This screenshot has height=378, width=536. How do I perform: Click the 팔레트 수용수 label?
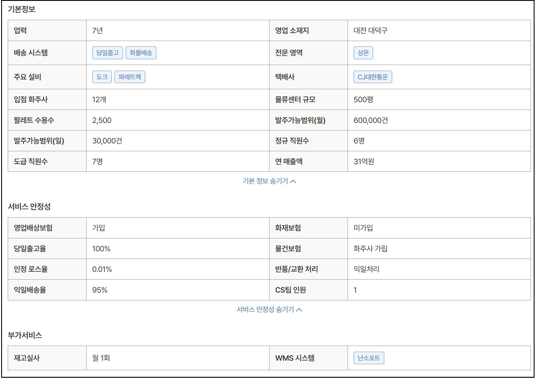tap(34, 120)
